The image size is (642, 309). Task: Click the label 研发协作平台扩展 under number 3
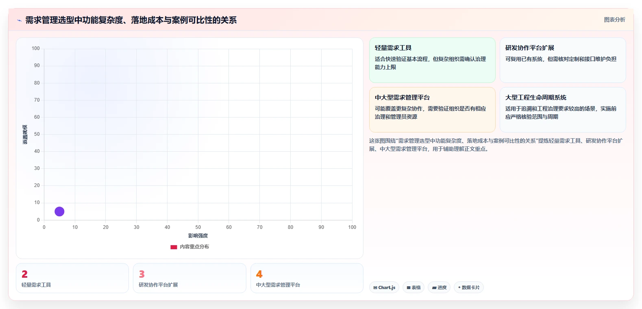coord(158,285)
